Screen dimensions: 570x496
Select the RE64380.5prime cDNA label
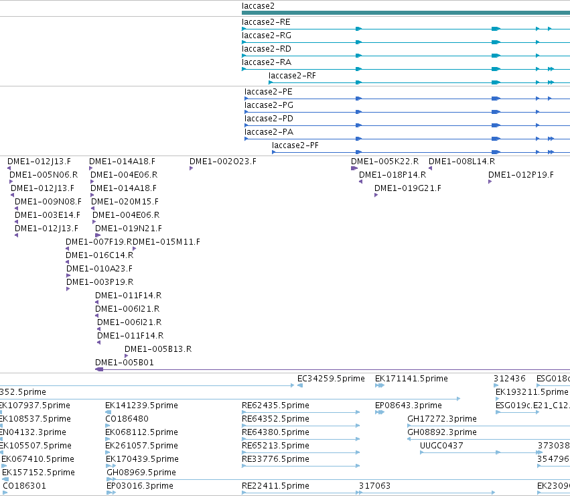coord(275,433)
